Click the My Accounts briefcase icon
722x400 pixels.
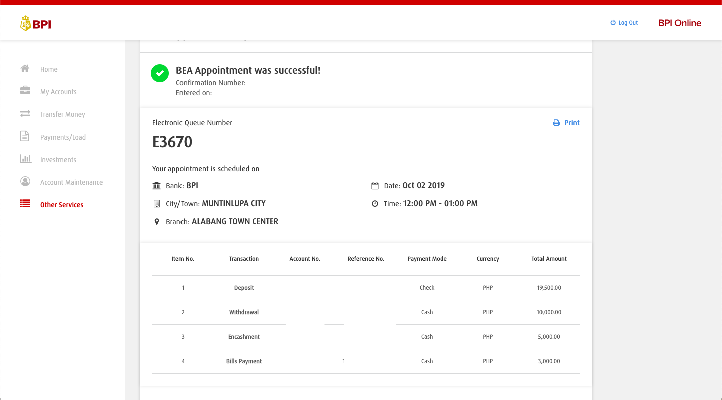coord(25,91)
